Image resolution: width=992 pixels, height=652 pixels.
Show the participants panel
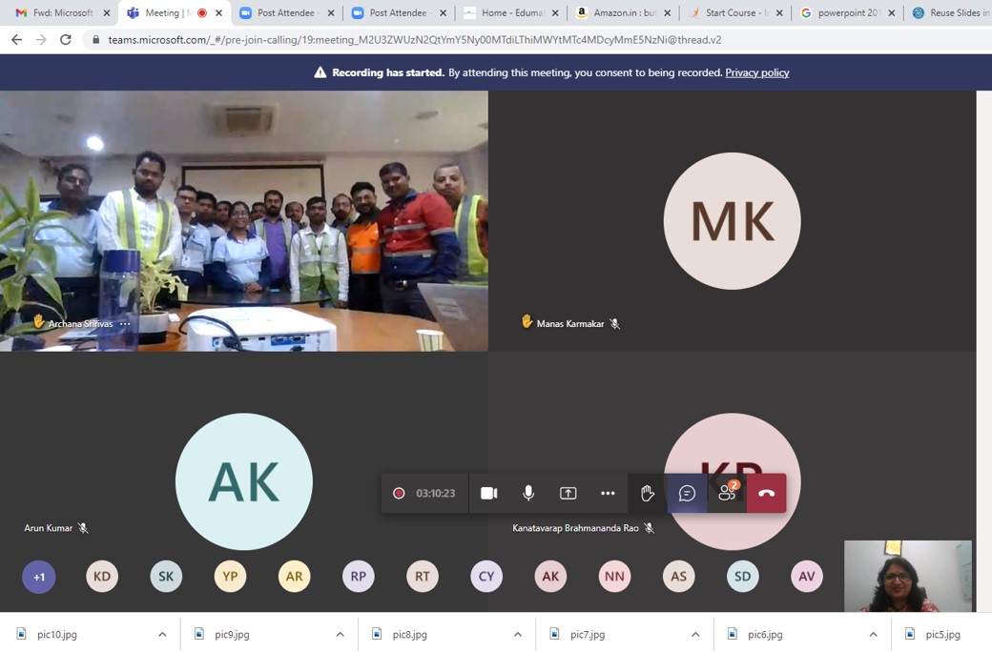727,493
